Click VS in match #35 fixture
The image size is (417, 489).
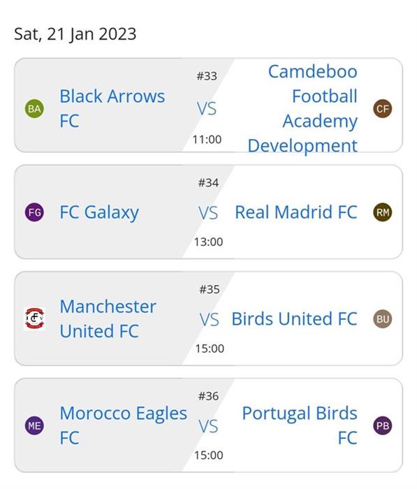click(x=210, y=320)
